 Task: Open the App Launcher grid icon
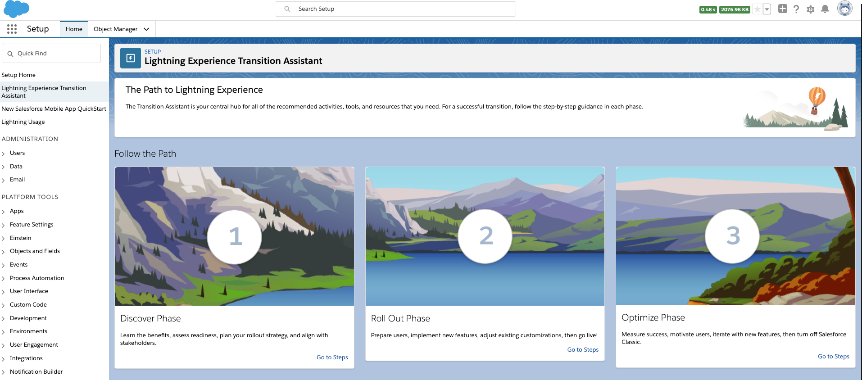click(x=12, y=29)
